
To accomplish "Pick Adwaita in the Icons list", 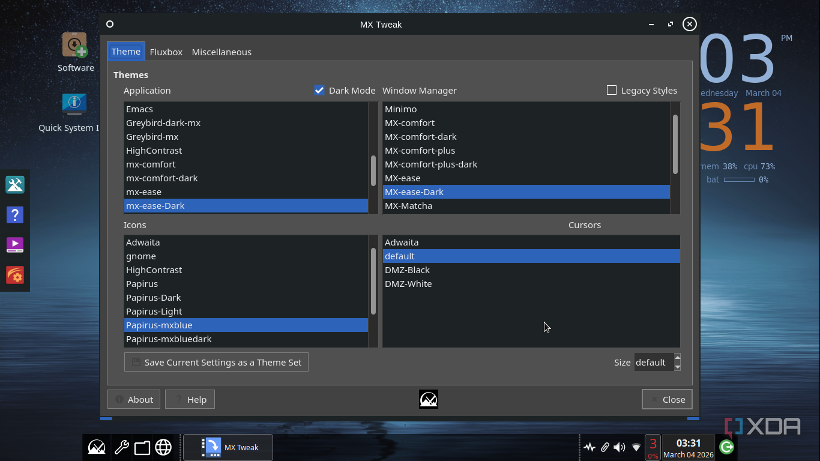I will 246,243.
